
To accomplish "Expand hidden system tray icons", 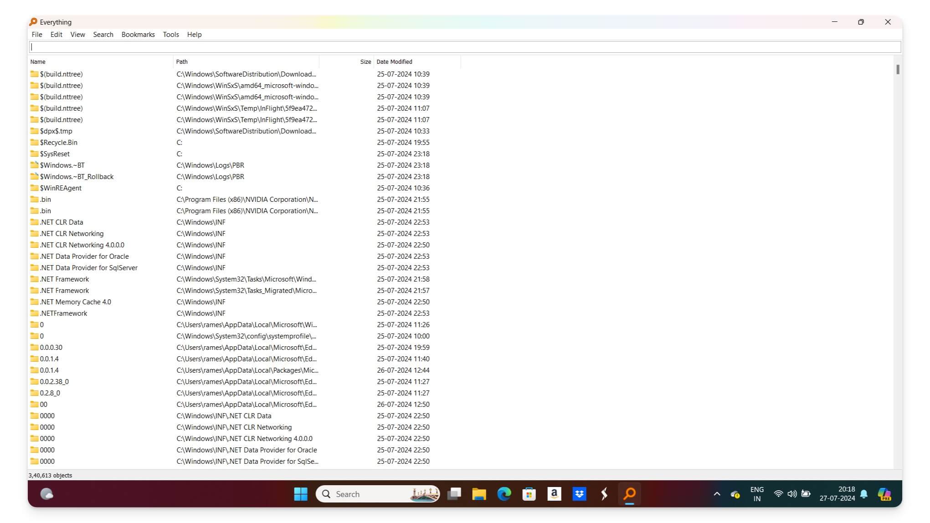I will pos(716,493).
